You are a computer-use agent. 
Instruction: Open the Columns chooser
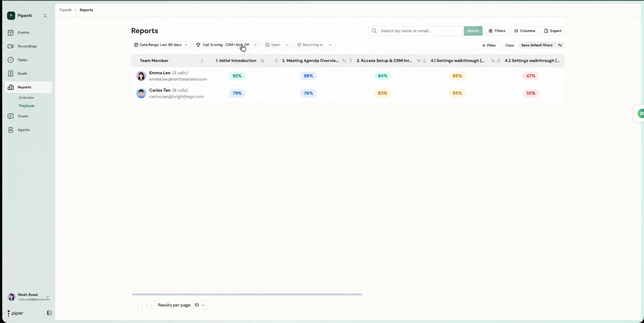tap(525, 31)
